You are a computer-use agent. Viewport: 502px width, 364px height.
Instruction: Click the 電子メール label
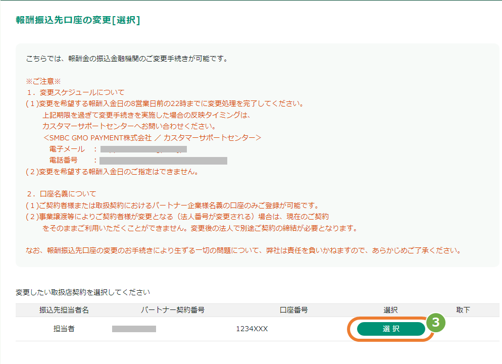coord(67,149)
